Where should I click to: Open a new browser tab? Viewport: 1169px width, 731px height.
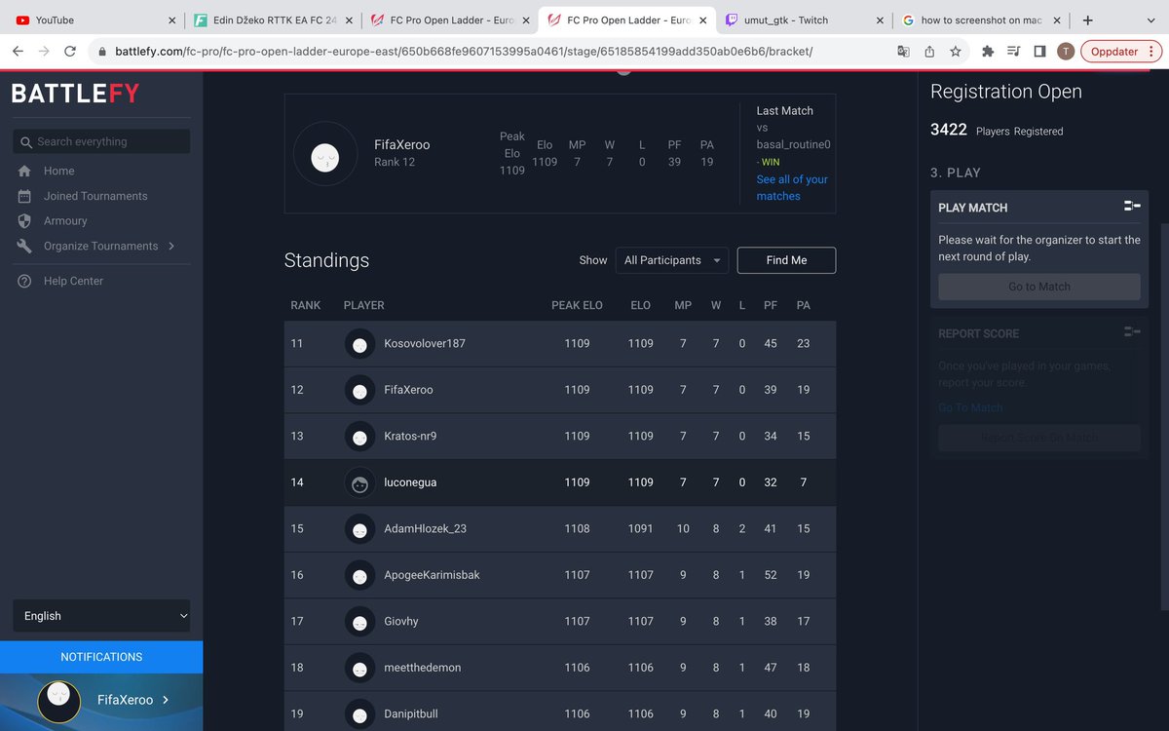pyautogui.click(x=1087, y=19)
